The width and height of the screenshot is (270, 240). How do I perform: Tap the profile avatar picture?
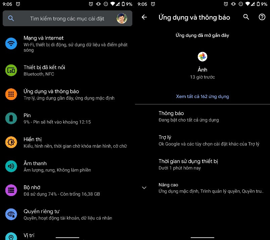[x=122, y=18]
